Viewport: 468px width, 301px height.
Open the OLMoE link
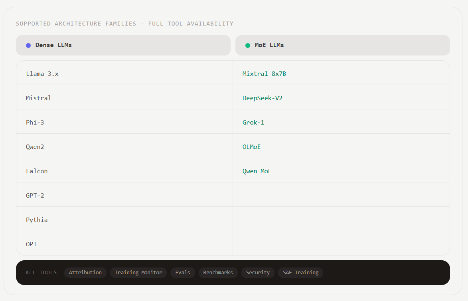[x=251, y=147]
